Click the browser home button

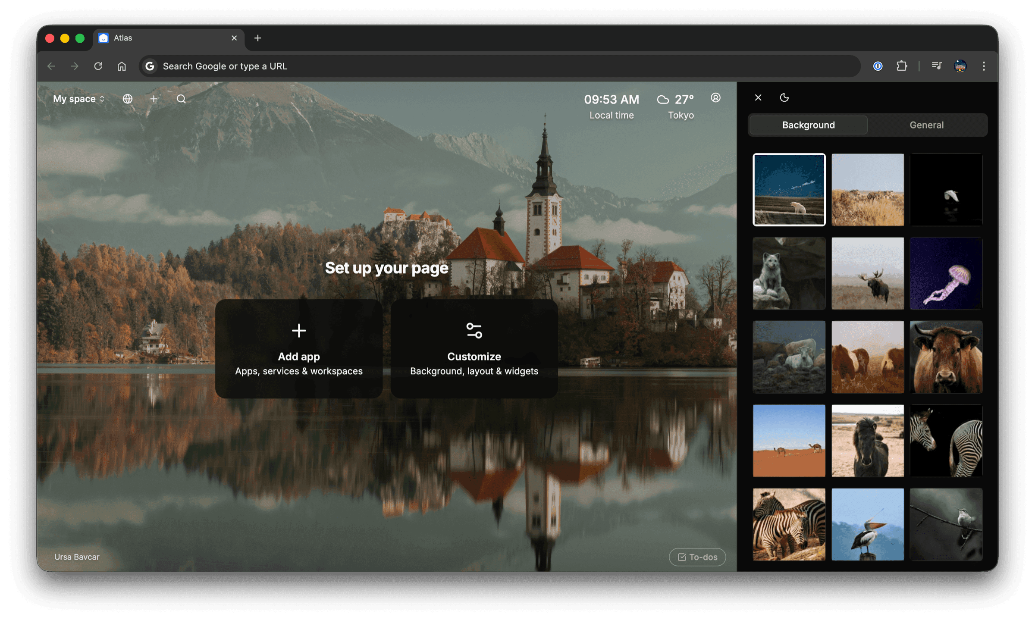click(122, 66)
